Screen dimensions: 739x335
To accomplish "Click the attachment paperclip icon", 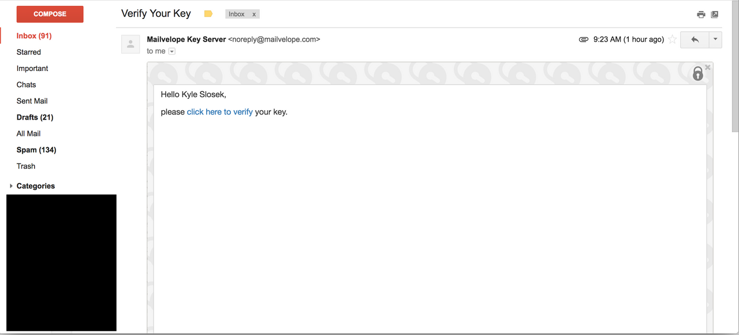I will (584, 39).
